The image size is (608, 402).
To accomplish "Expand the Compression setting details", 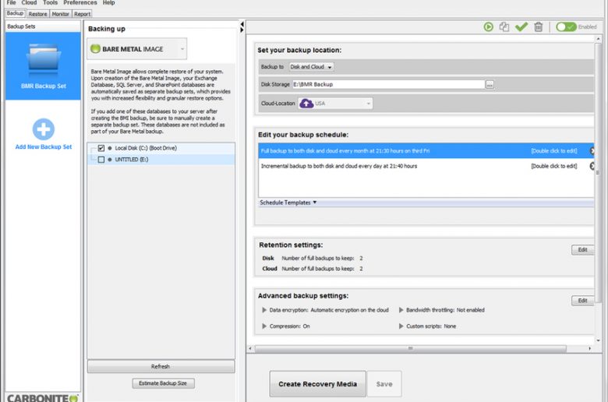I will [264, 326].
